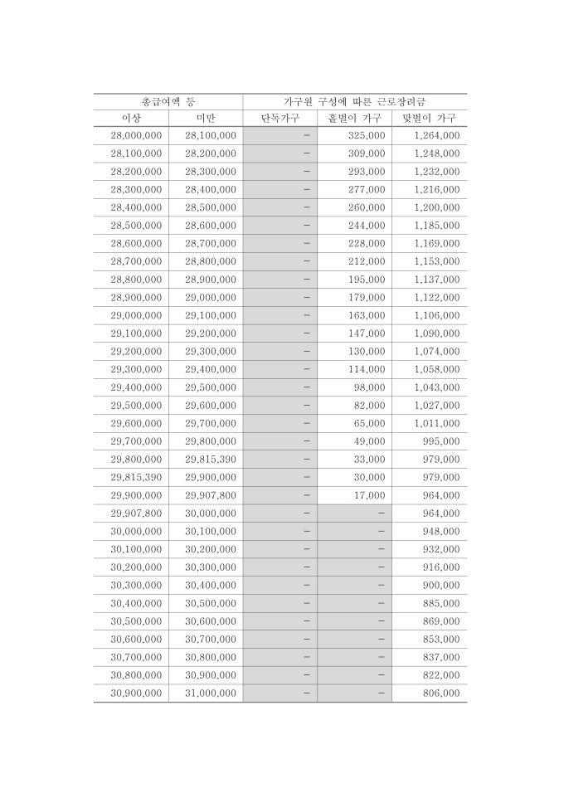Select the 이상 column header
Image resolution: width=564 pixels, height=798 pixels.
click(131, 119)
